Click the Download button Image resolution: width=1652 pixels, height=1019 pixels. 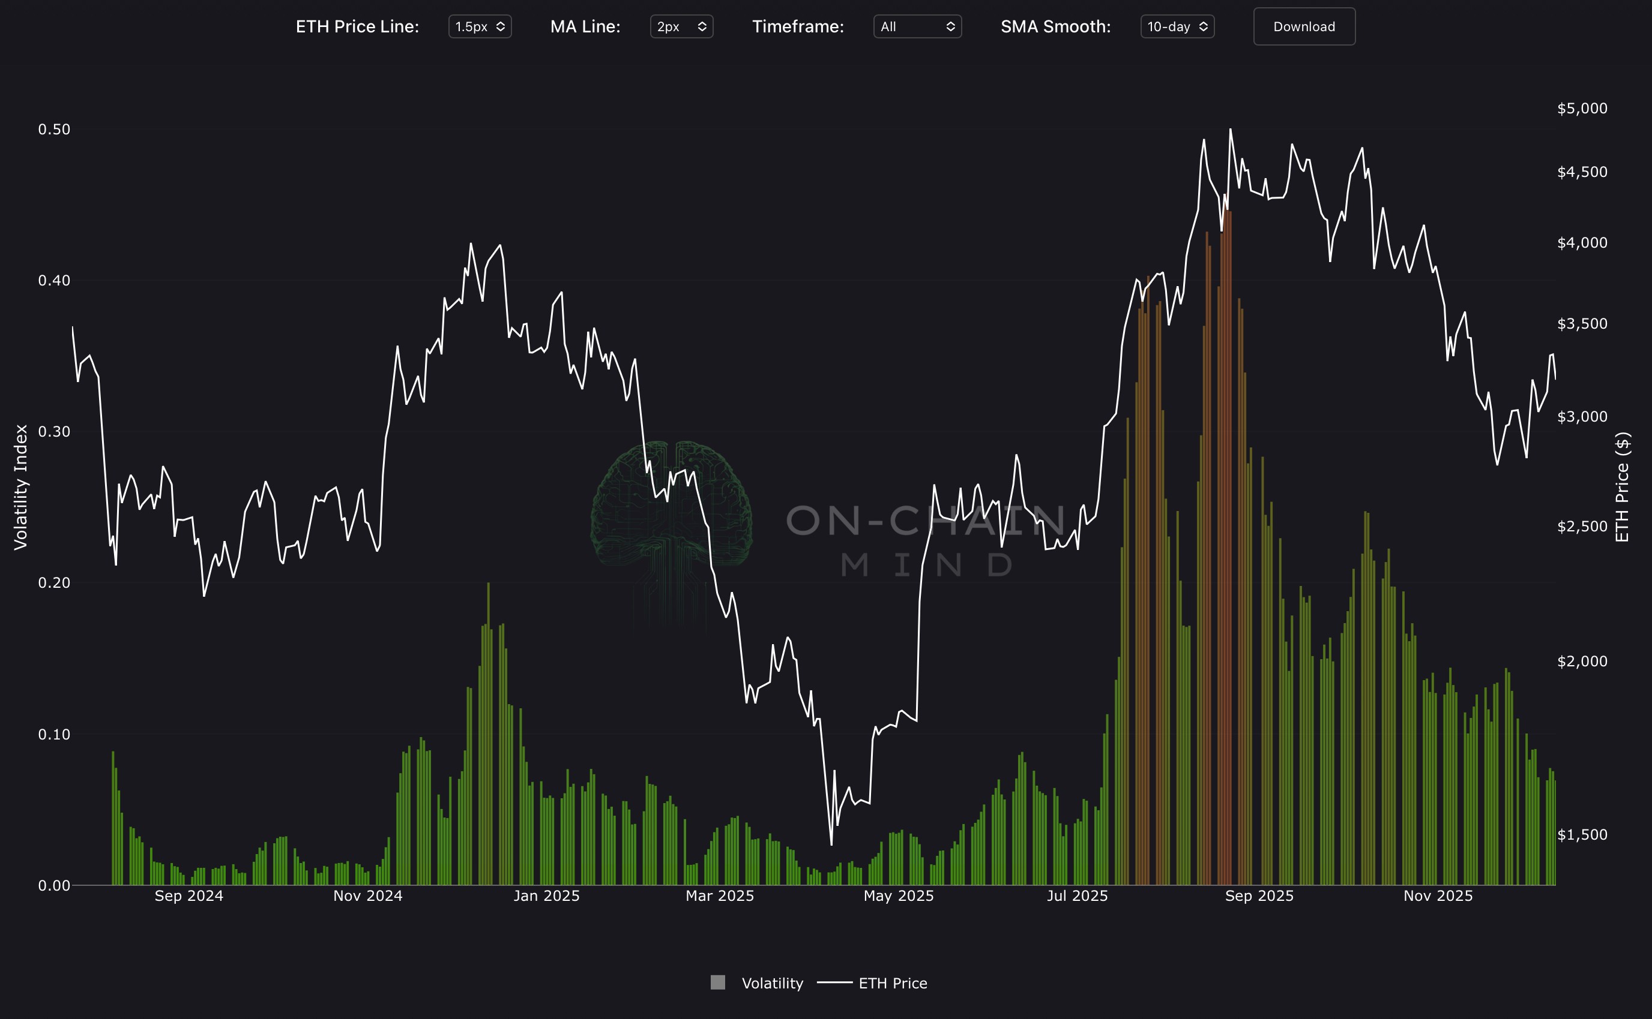point(1303,26)
